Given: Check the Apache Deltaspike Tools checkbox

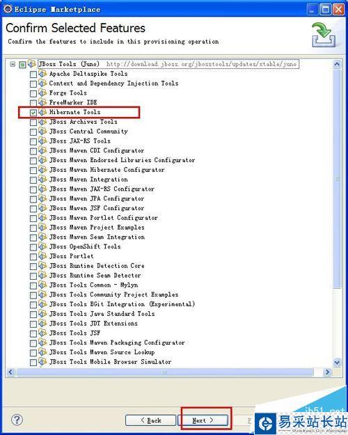Looking at the screenshot, I should (x=33, y=74).
